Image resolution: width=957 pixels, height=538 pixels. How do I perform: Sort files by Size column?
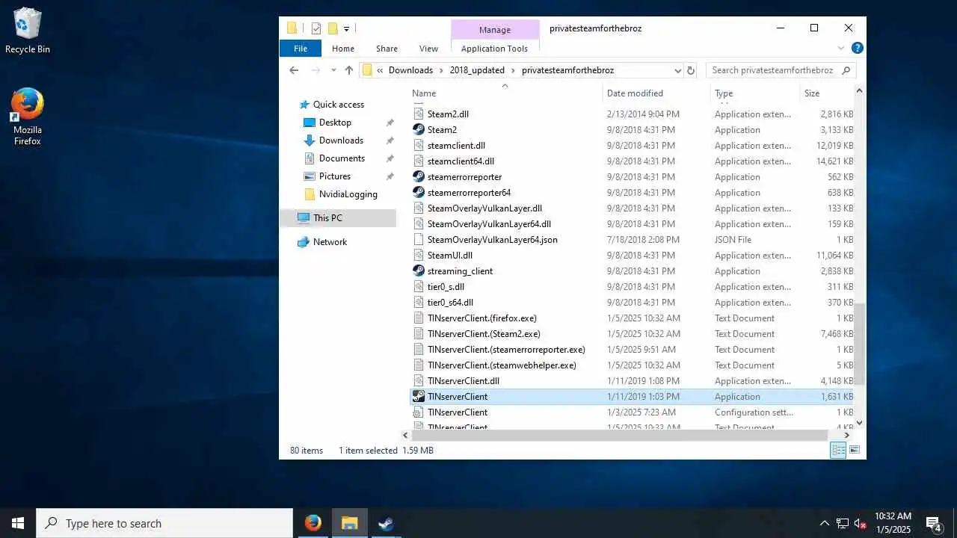[x=825, y=93]
